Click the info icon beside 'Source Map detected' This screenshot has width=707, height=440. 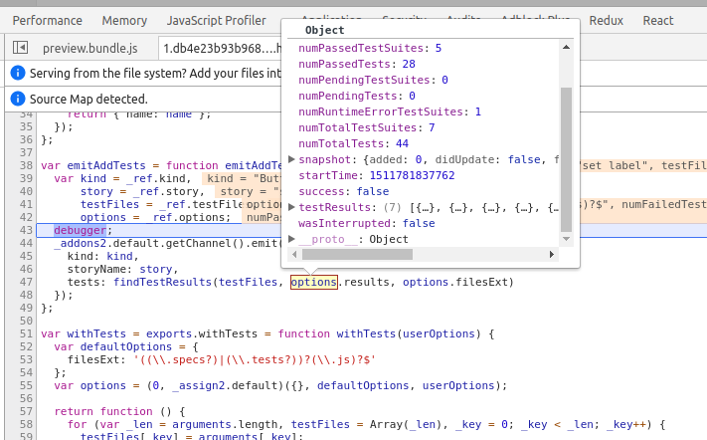(x=18, y=99)
